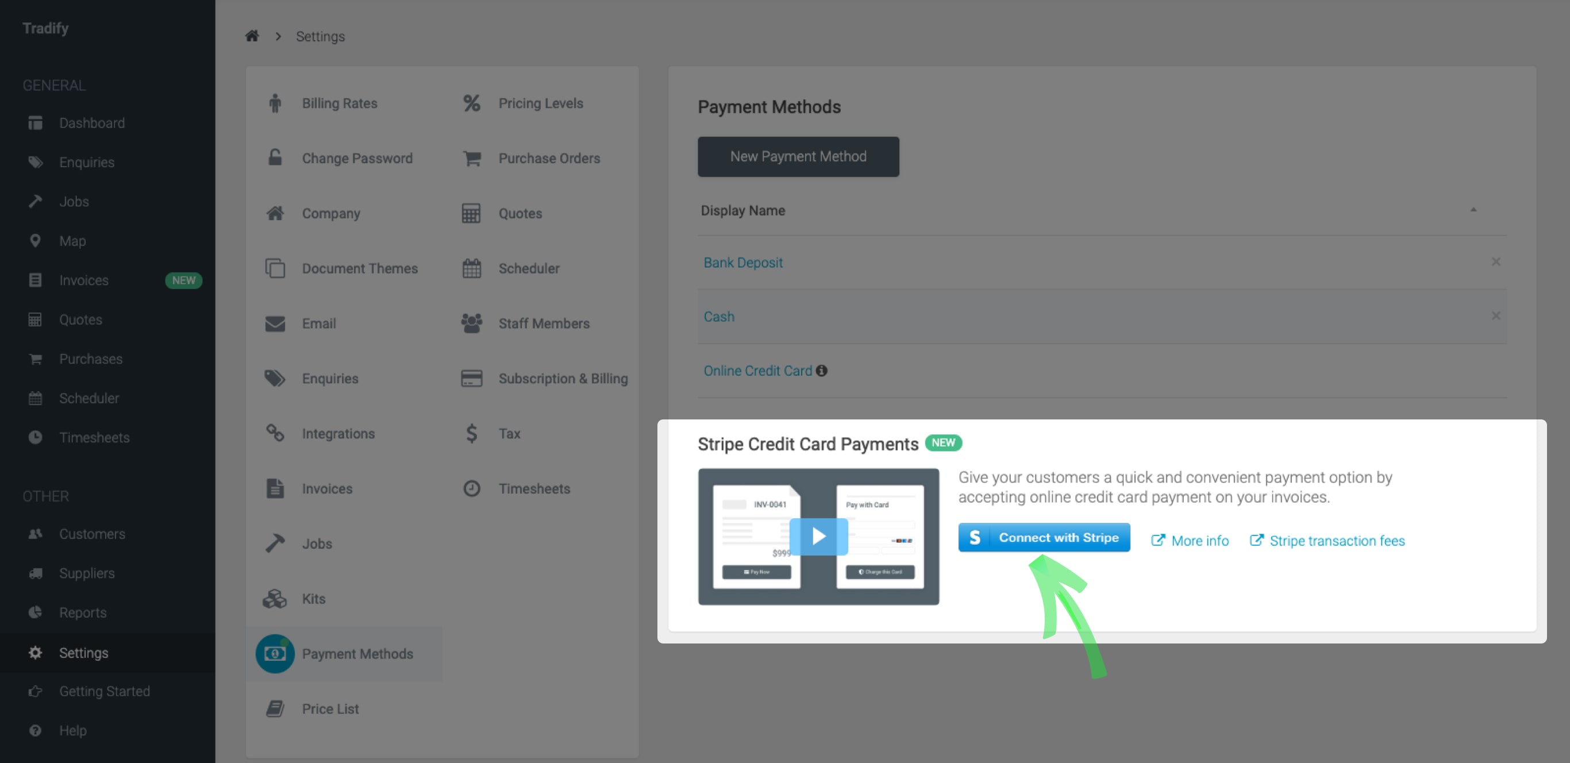Click the Company house icon
Image resolution: width=1570 pixels, height=763 pixels.
coord(275,213)
